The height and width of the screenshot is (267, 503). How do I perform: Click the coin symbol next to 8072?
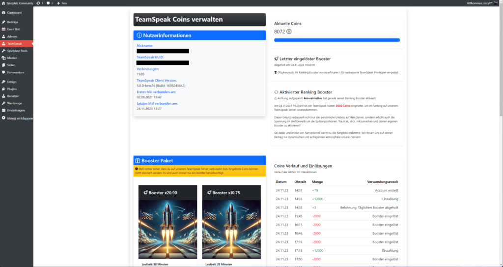coord(289,32)
